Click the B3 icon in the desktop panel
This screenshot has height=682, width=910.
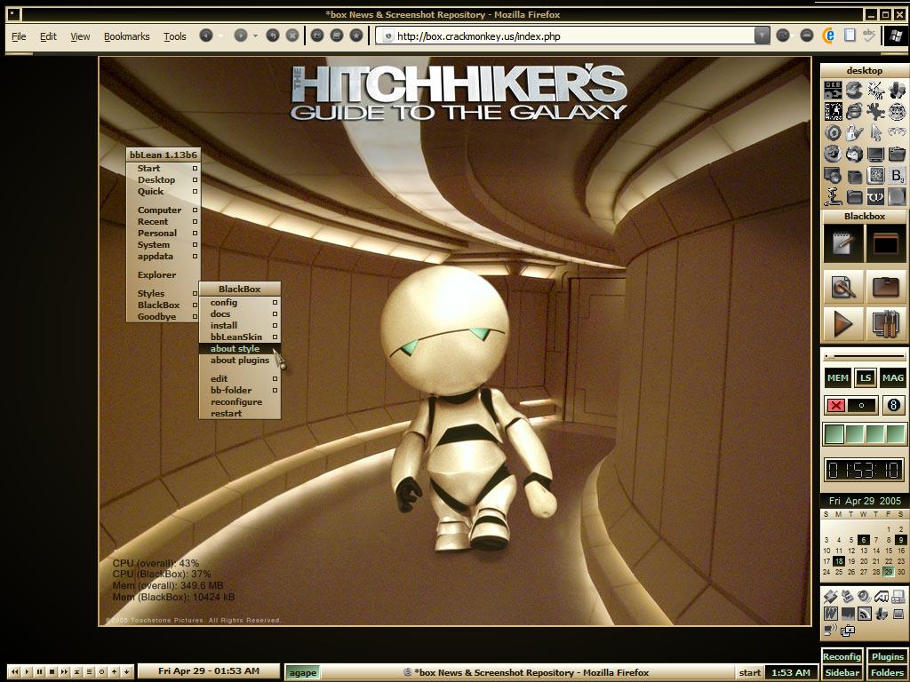898,175
